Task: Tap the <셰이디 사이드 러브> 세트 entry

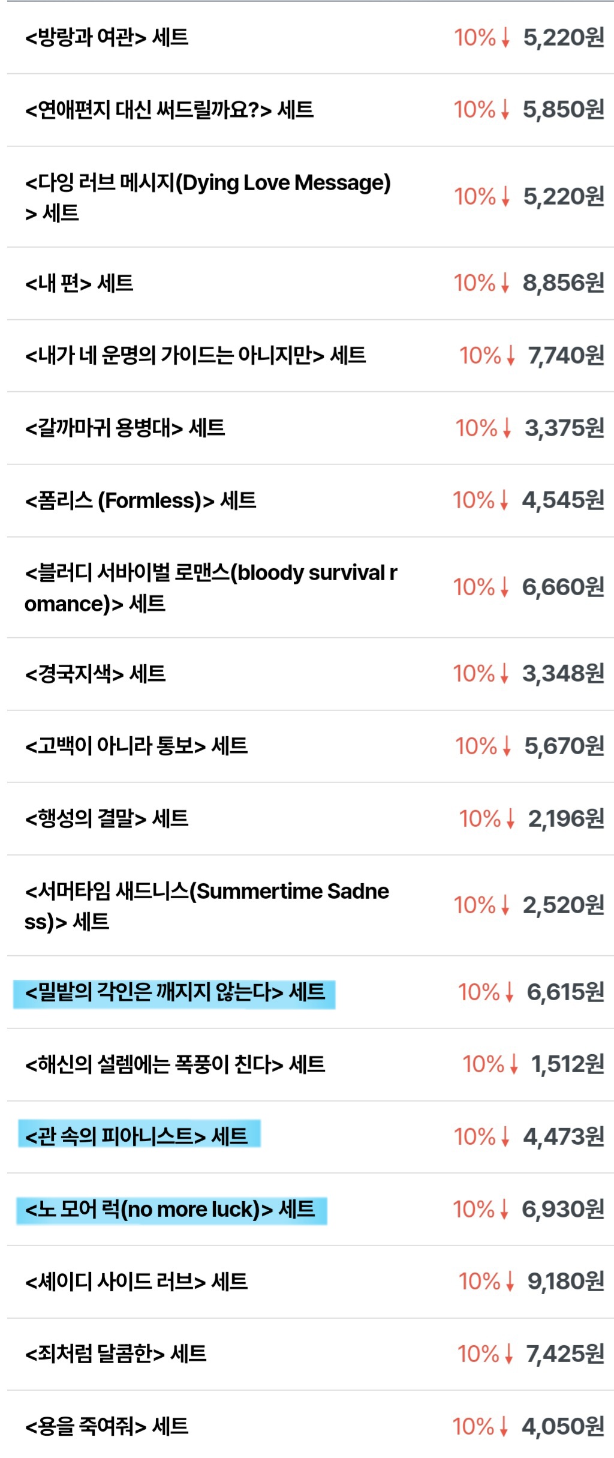Action: 136,1282
